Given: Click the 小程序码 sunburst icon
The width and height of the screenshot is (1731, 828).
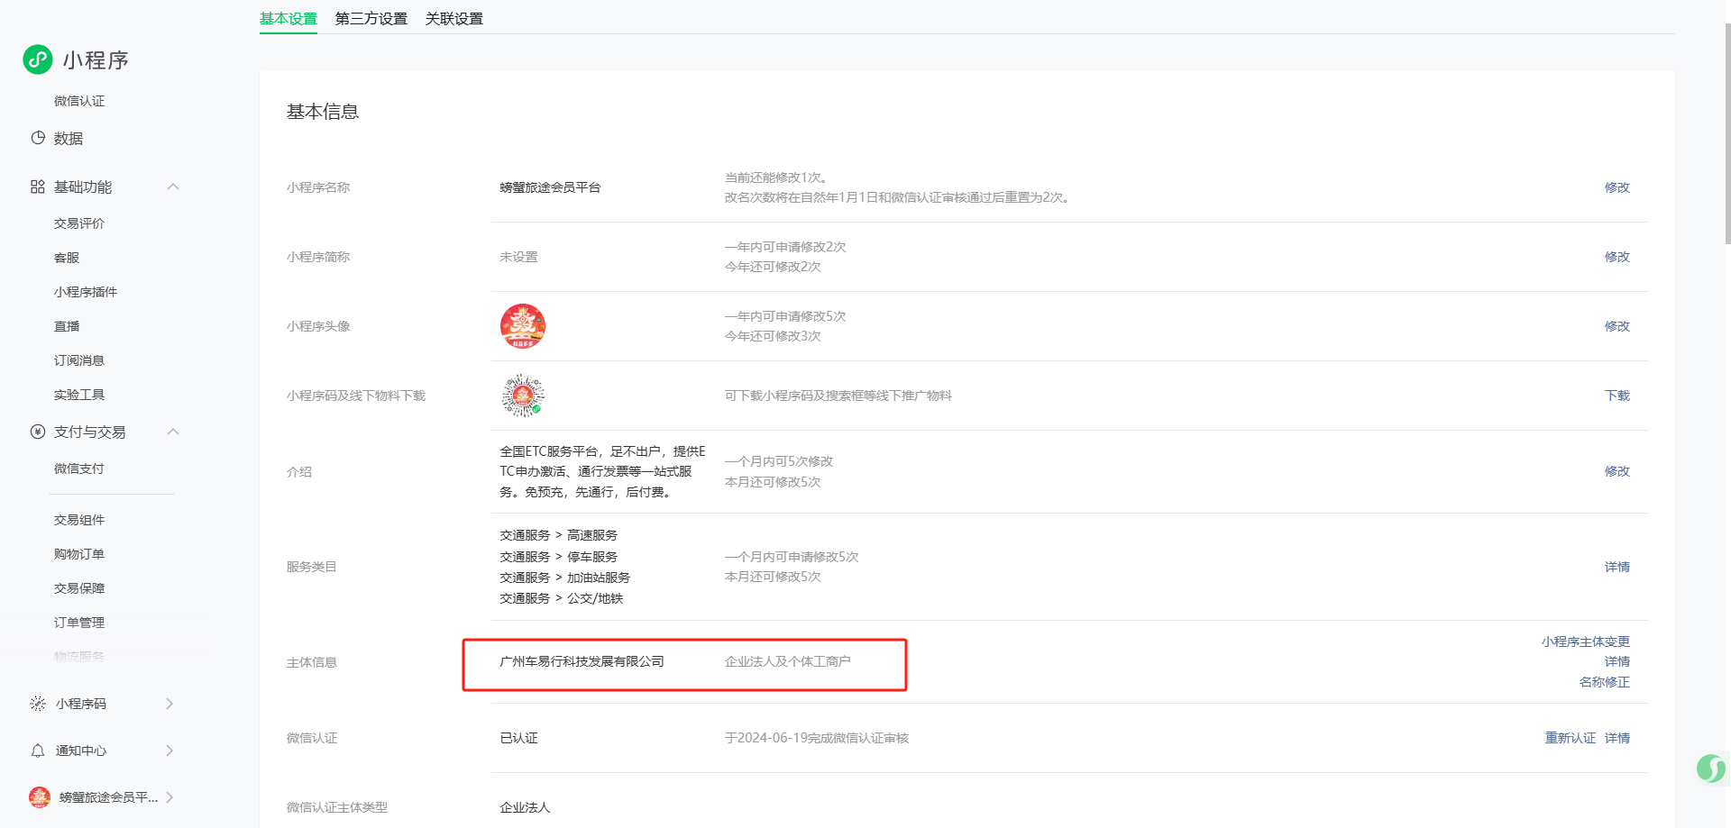Looking at the screenshot, I should point(38,704).
